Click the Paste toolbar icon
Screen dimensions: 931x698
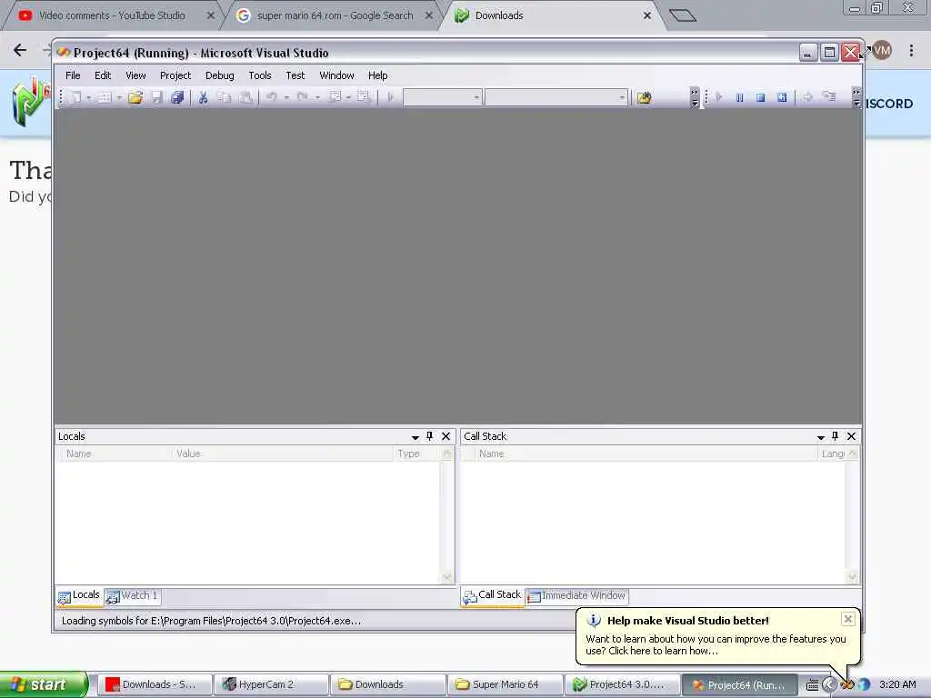click(x=245, y=97)
